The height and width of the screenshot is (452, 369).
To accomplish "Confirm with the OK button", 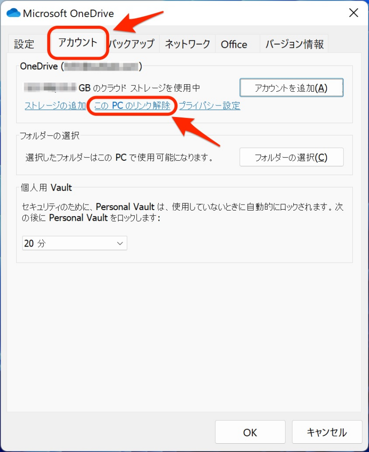I will pyautogui.click(x=250, y=432).
